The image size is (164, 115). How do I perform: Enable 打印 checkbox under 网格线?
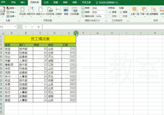tap(110, 16)
